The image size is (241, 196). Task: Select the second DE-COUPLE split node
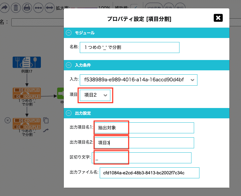pos(27,124)
